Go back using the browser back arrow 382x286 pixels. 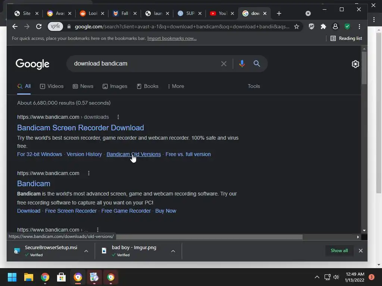[15, 26]
